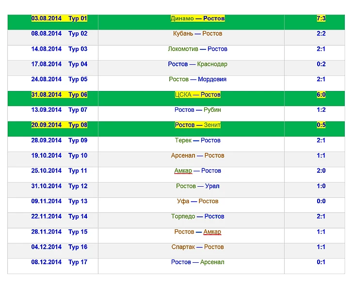Select the Ростов — Мордовия match
The image size is (354, 284).
click(197, 79)
